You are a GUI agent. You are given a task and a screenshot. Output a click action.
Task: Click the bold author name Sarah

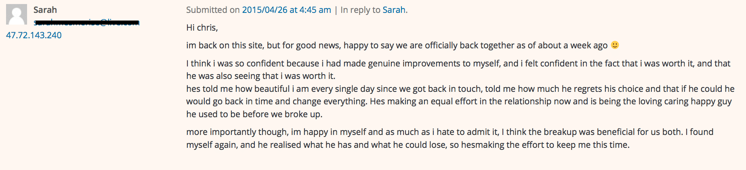pyautogui.click(x=45, y=10)
